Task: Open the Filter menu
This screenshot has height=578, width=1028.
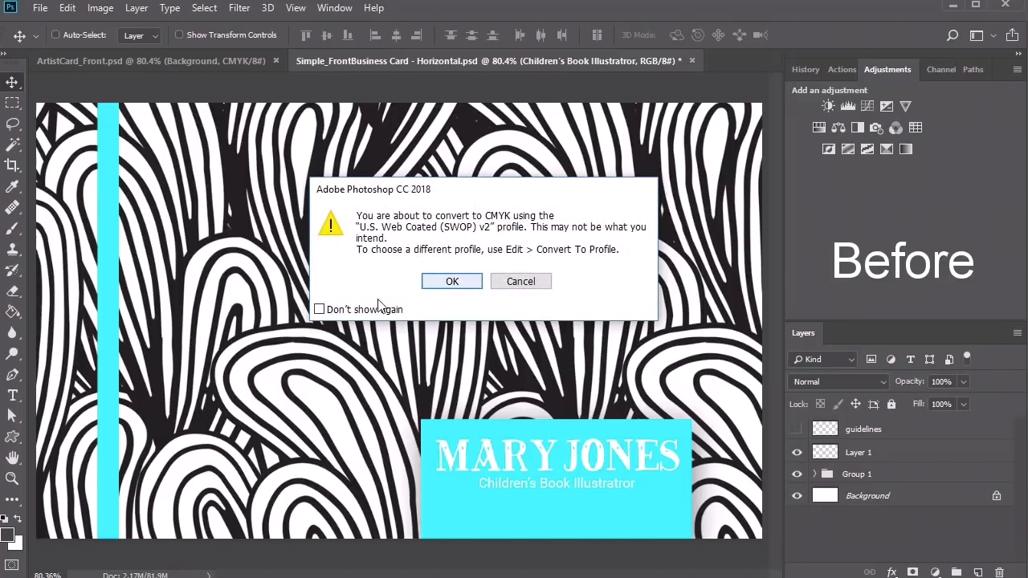Action: [x=239, y=8]
